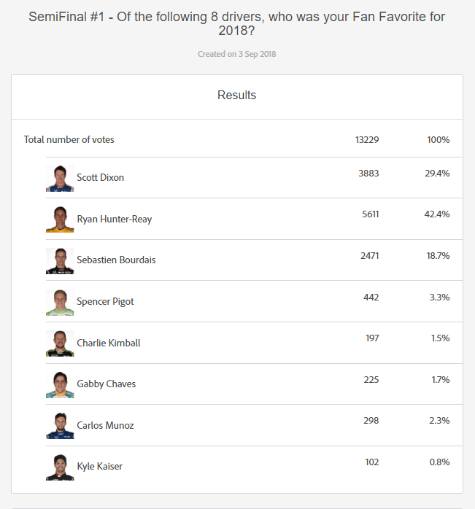This screenshot has width=475, height=509.
Task: Select the Charlie Kimball name label
Action: pyautogui.click(x=108, y=343)
